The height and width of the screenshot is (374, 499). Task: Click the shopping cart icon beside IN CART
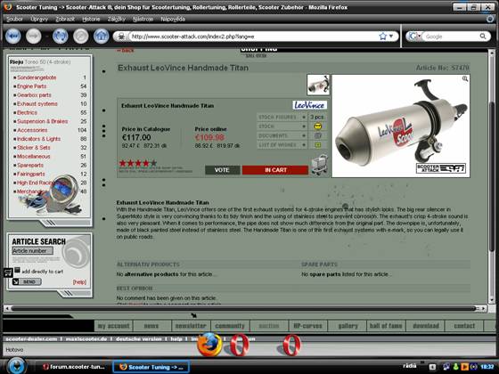320,165
